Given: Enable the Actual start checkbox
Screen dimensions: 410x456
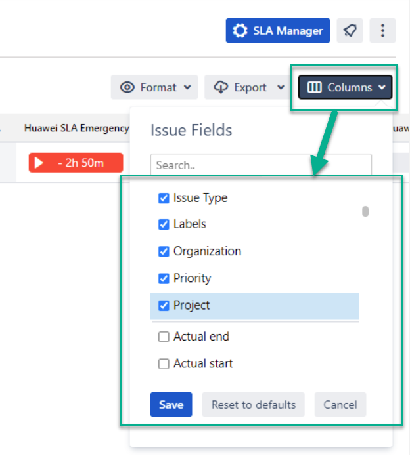Looking at the screenshot, I should point(164,364).
